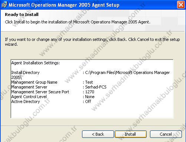186x142 pixels.
Task: Cancel the setup wizard
Action: (x=166, y=134)
